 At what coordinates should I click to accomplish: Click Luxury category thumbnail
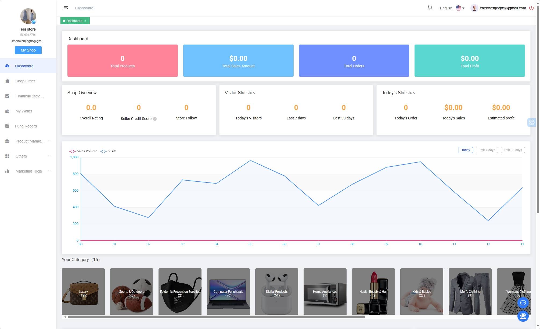[83, 291]
